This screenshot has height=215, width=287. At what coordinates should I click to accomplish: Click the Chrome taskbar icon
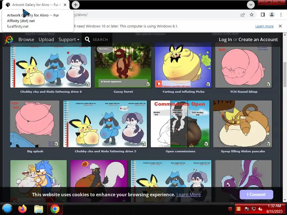(55, 209)
